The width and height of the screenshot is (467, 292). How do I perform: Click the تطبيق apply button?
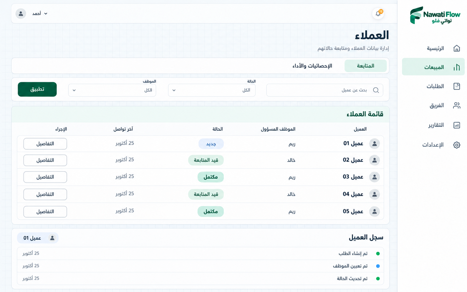(37, 89)
